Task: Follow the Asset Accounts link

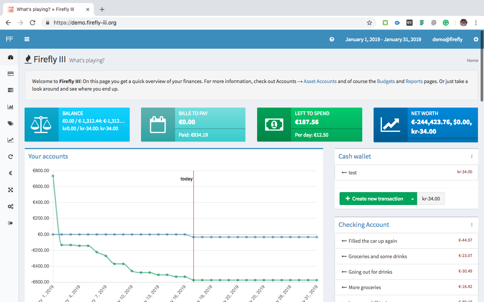Action: (x=320, y=81)
